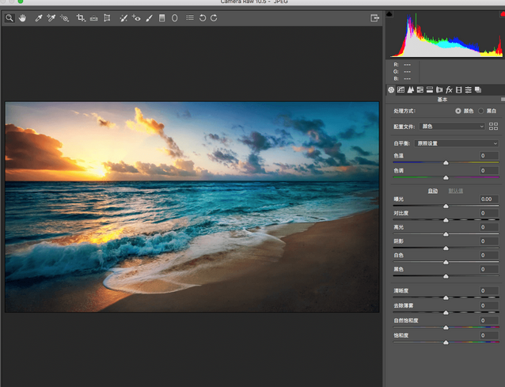Select the Red Eye Removal tool
505x387 pixels.
pyautogui.click(x=136, y=18)
